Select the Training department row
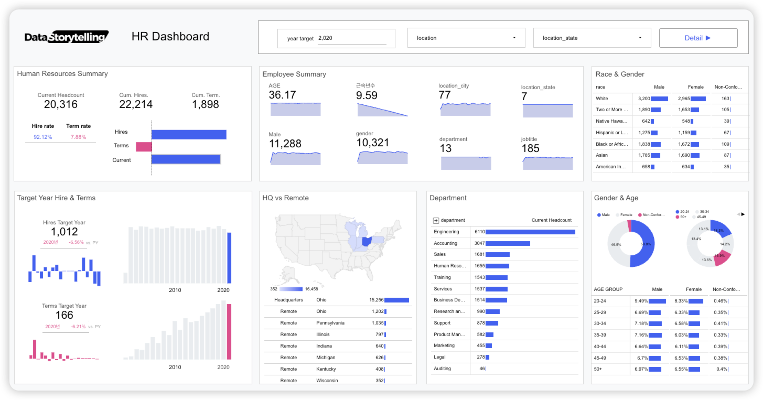The image size is (763, 400). click(x=504, y=277)
